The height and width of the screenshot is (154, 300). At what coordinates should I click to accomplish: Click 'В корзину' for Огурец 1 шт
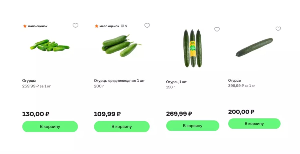[192, 125]
